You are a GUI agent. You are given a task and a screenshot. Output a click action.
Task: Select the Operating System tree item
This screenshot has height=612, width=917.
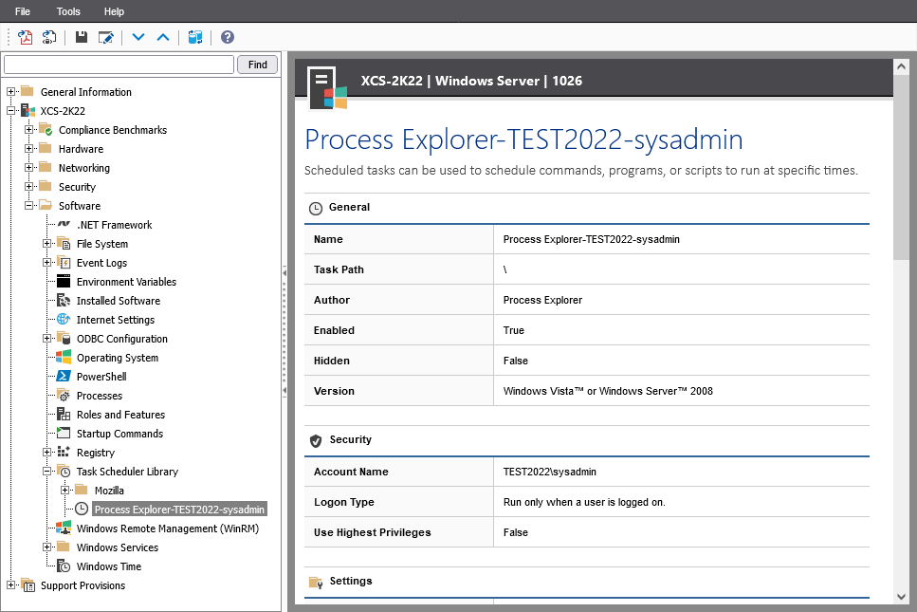118,358
